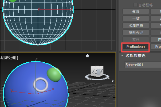Click the 图形合并 (ShapeMerge) button

click(136, 33)
